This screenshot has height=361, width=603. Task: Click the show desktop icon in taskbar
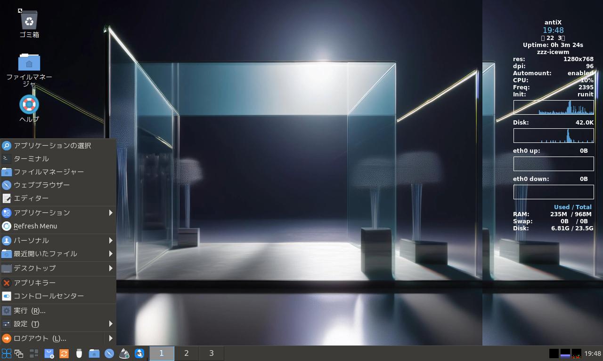(x=34, y=353)
